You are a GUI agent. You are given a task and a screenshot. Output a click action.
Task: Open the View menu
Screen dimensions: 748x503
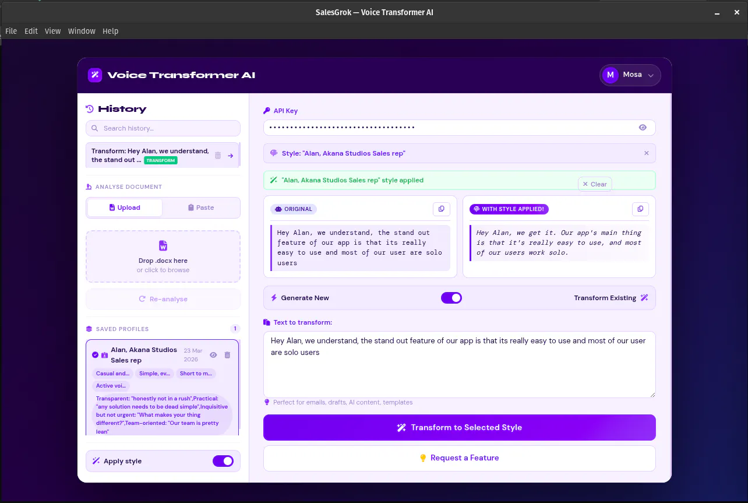(52, 31)
